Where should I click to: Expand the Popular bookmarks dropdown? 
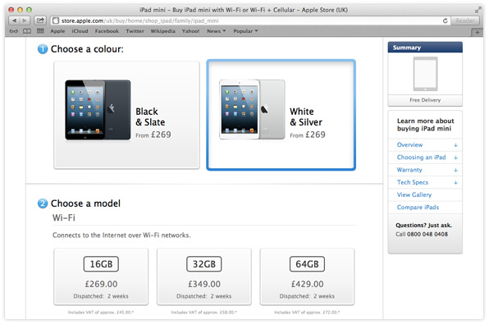pyautogui.click(x=245, y=31)
